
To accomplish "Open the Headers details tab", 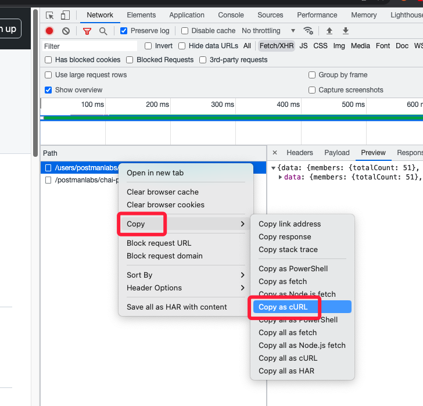I will [x=300, y=153].
